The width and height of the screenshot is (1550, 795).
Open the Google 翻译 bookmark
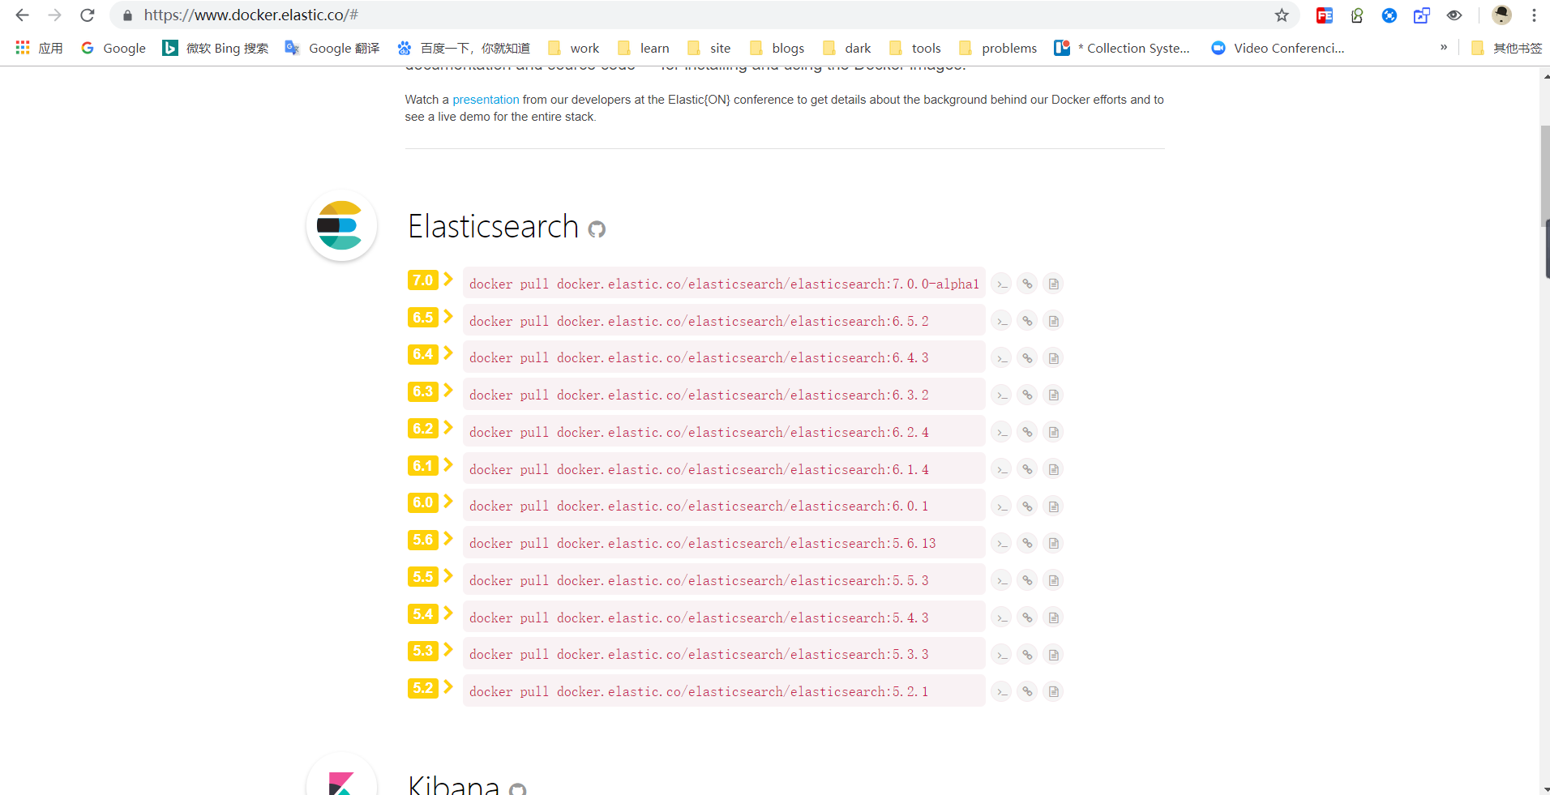(x=332, y=48)
